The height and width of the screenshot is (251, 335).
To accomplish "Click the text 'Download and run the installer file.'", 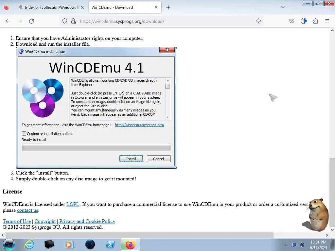I will point(53,44).
